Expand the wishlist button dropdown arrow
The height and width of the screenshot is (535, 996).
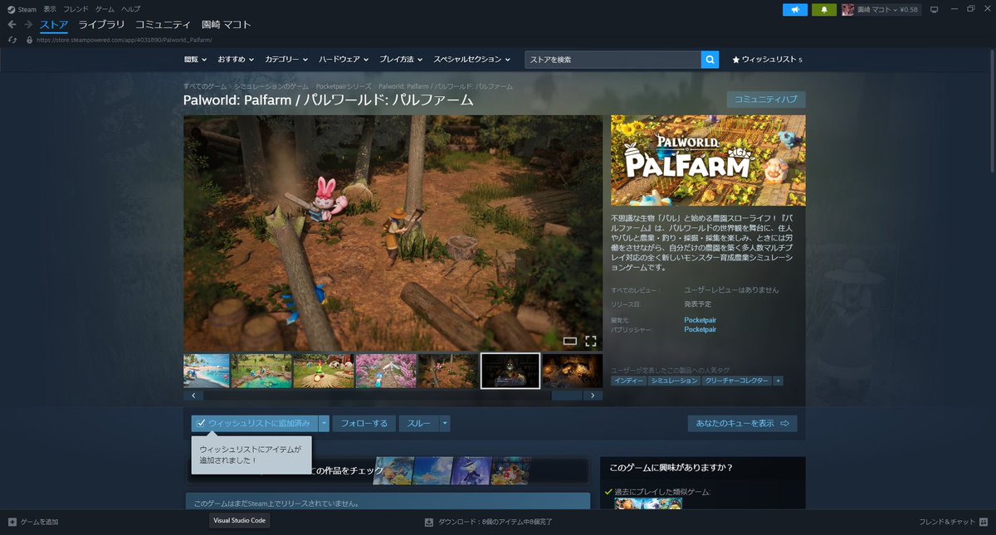324,423
